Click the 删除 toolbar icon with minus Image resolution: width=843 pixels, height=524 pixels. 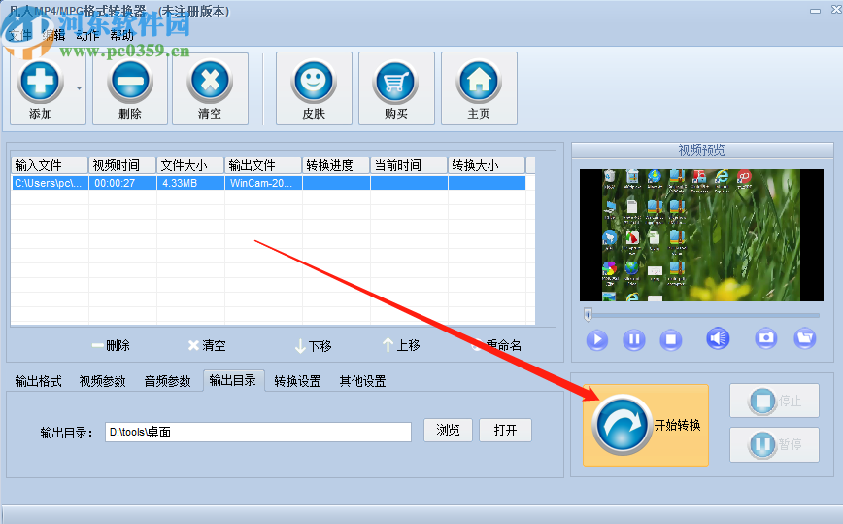pyautogui.click(x=130, y=88)
